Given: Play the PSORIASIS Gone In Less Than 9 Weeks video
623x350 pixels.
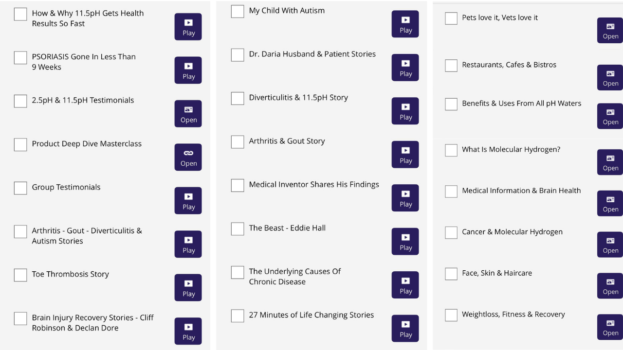Looking at the screenshot, I should pos(188,70).
